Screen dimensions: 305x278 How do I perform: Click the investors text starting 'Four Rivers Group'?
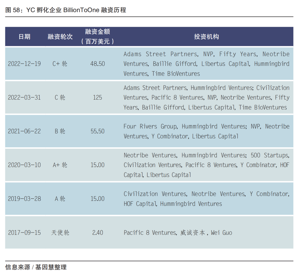coord(206,131)
